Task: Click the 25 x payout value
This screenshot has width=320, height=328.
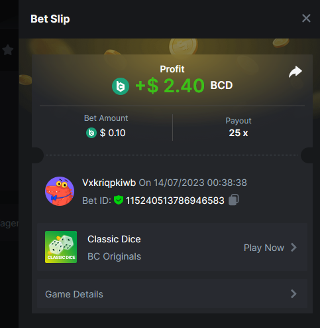Action: coord(239,133)
